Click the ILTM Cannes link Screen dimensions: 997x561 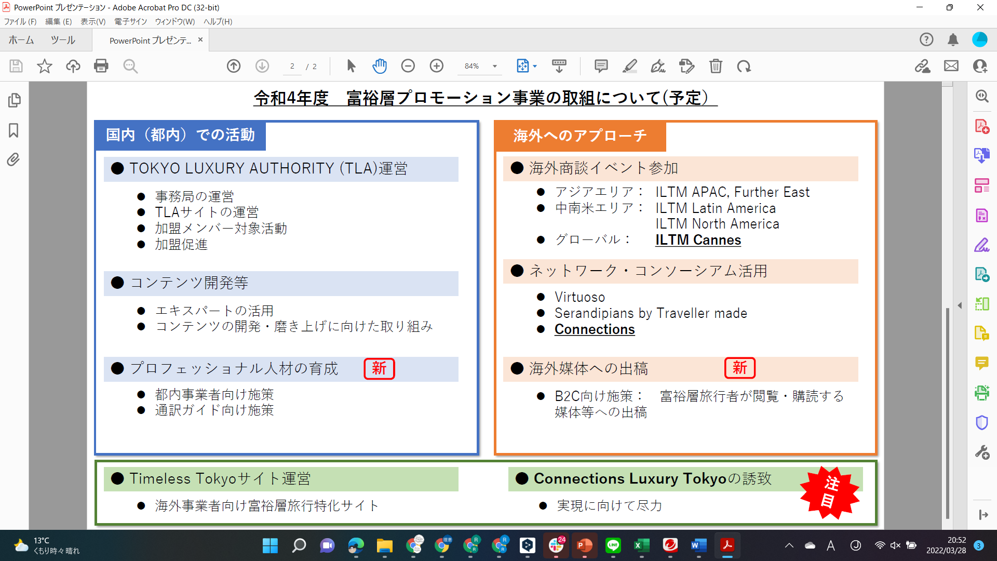[698, 240]
